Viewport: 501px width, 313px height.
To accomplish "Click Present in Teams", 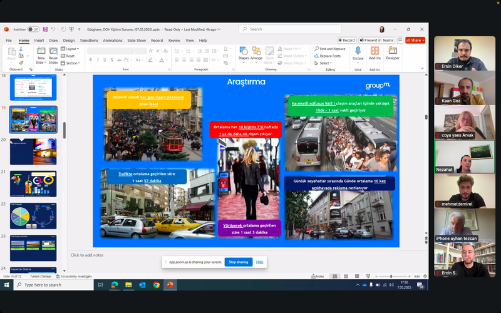I will [x=376, y=40].
